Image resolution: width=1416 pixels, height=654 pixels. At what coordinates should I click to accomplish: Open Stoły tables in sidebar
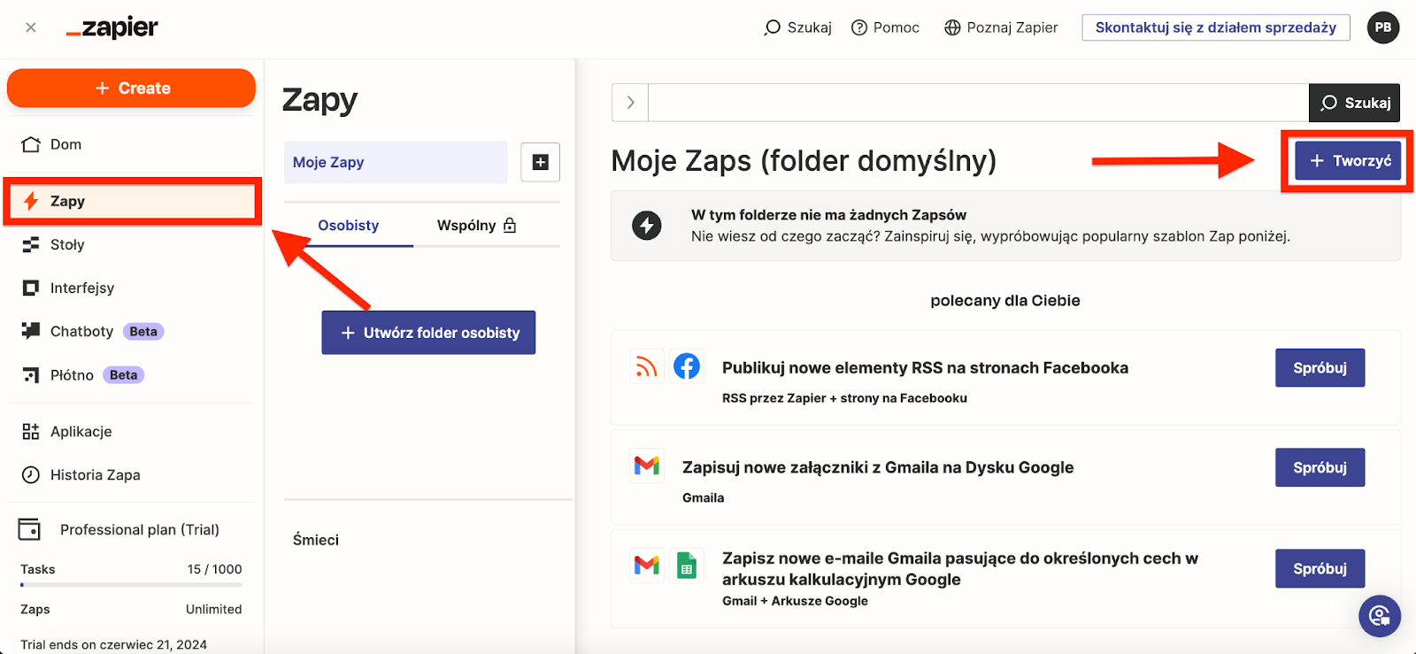[x=131, y=244]
